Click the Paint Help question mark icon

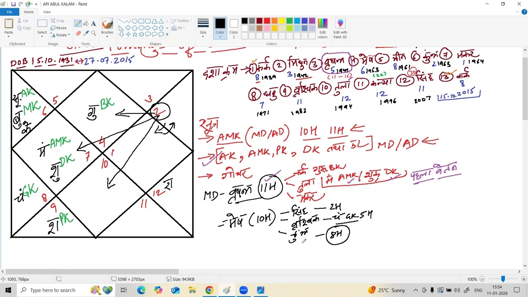(x=524, y=12)
